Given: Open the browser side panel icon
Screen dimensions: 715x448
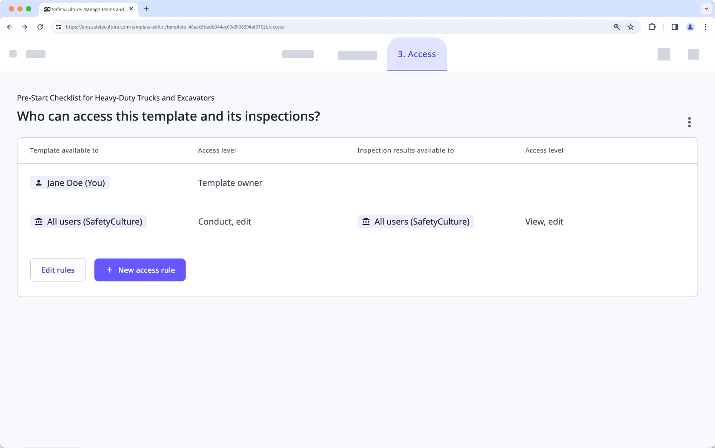Looking at the screenshot, I should (675, 27).
